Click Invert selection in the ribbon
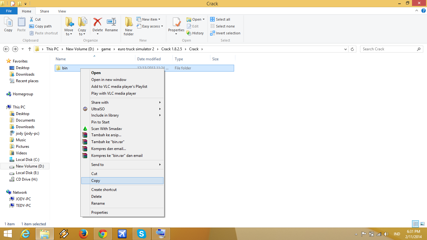Viewport: 427px width, 240px height. (x=225, y=33)
